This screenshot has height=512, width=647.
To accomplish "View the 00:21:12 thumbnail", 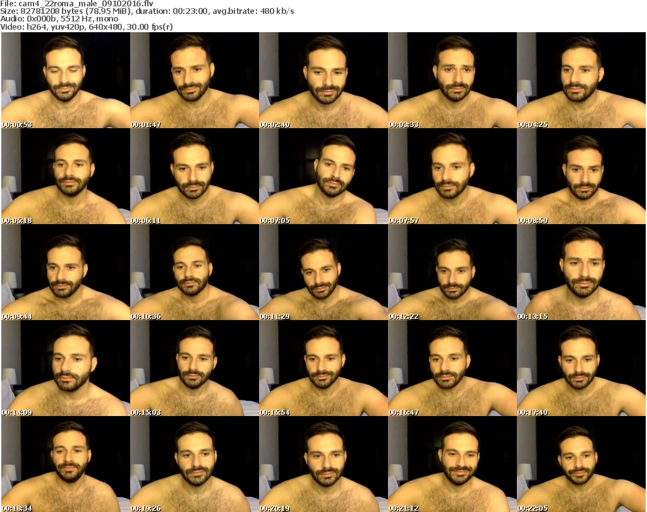I will click(x=452, y=464).
